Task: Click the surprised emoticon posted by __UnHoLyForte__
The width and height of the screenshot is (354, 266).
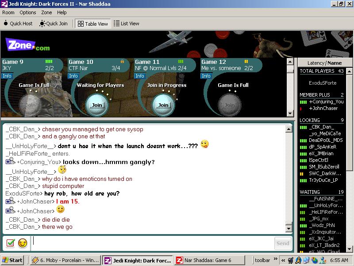Action: point(62,170)
